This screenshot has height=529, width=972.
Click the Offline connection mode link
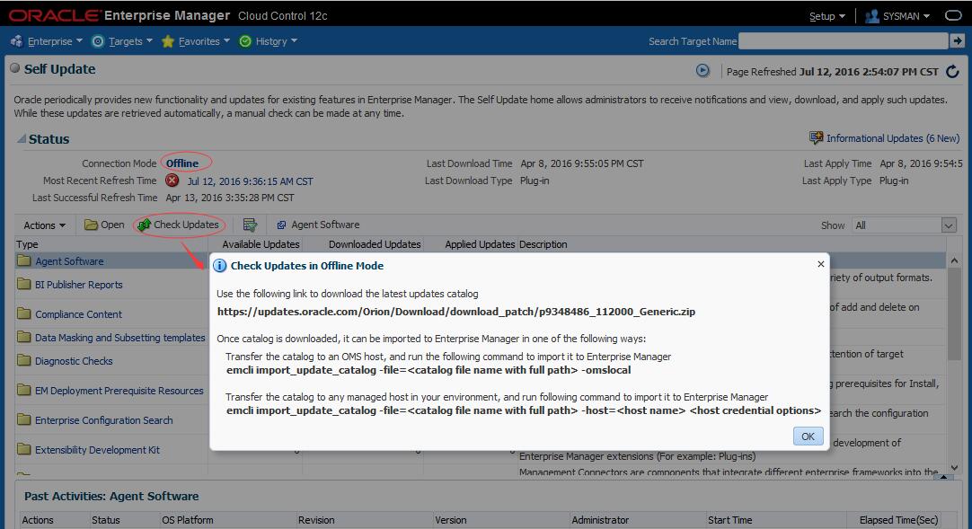click(182, 163)
